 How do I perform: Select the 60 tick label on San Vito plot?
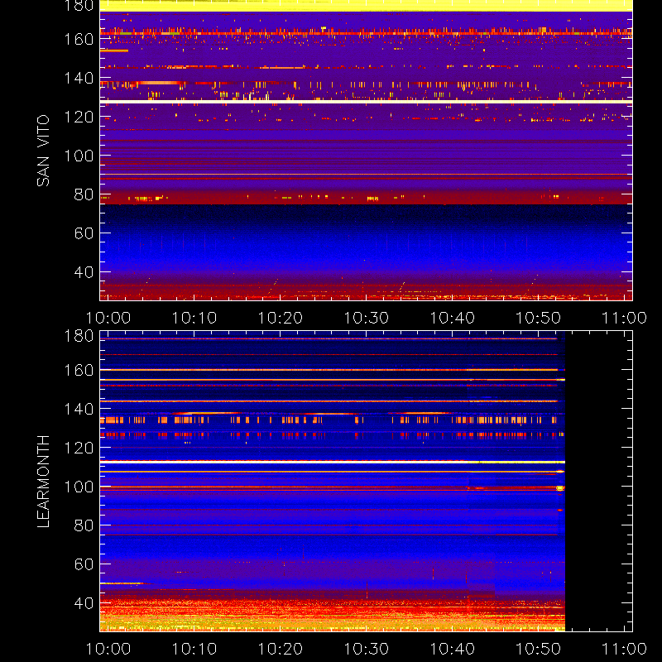(84, 233)
